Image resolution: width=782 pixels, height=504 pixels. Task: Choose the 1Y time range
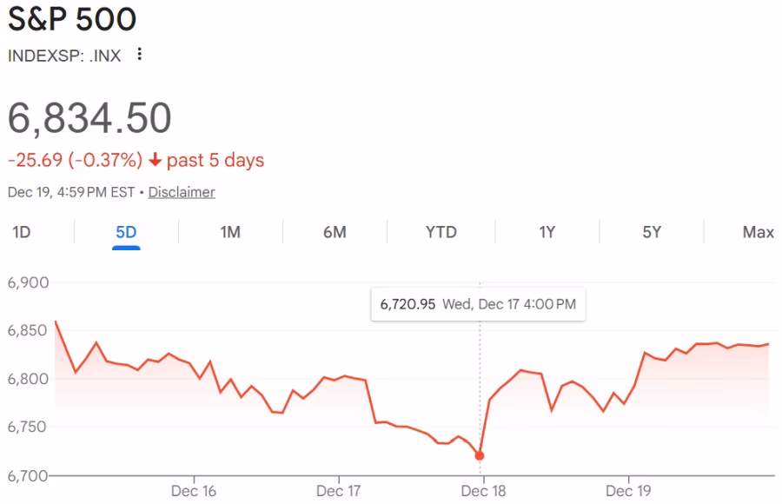(547, 232)
